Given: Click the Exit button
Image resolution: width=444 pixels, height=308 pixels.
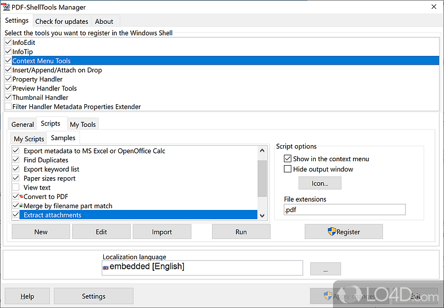Looking at the screenshot, I should click(x=415, y=296).
